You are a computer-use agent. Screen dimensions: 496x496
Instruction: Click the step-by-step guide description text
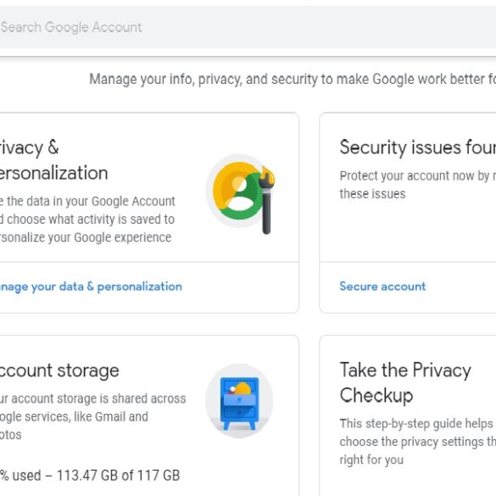pos(417,442)
